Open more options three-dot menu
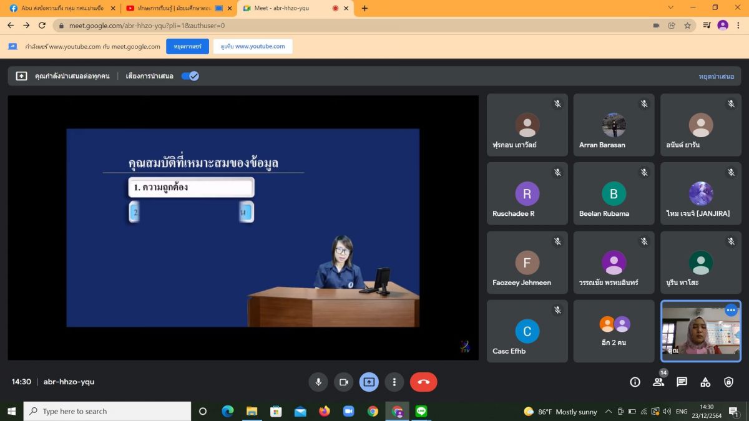Image resolution: width=749 pixels, height=421 pixels. (x=394, y=382)
